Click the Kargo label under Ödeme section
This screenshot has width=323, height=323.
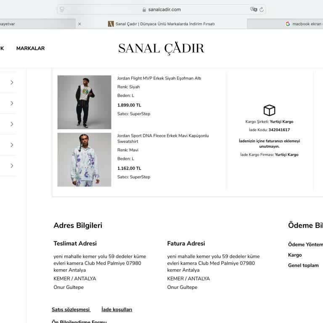click(295, 255)
